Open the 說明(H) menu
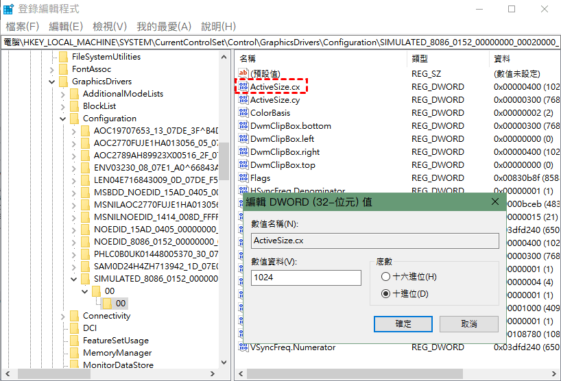561x381 pixels. coord(219,27)
